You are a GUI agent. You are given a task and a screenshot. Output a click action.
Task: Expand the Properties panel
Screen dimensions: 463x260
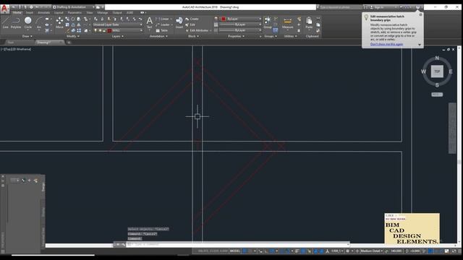pos(236,36)
